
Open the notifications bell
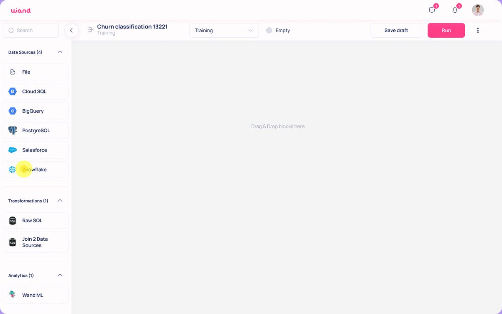455,10
